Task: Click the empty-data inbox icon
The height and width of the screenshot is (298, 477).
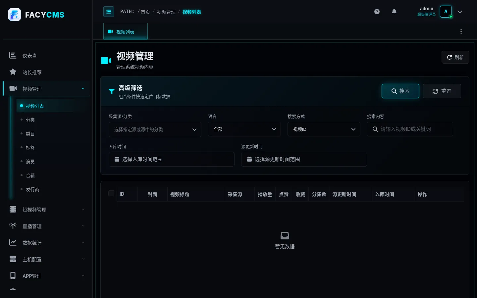Action: coord(285,235)
